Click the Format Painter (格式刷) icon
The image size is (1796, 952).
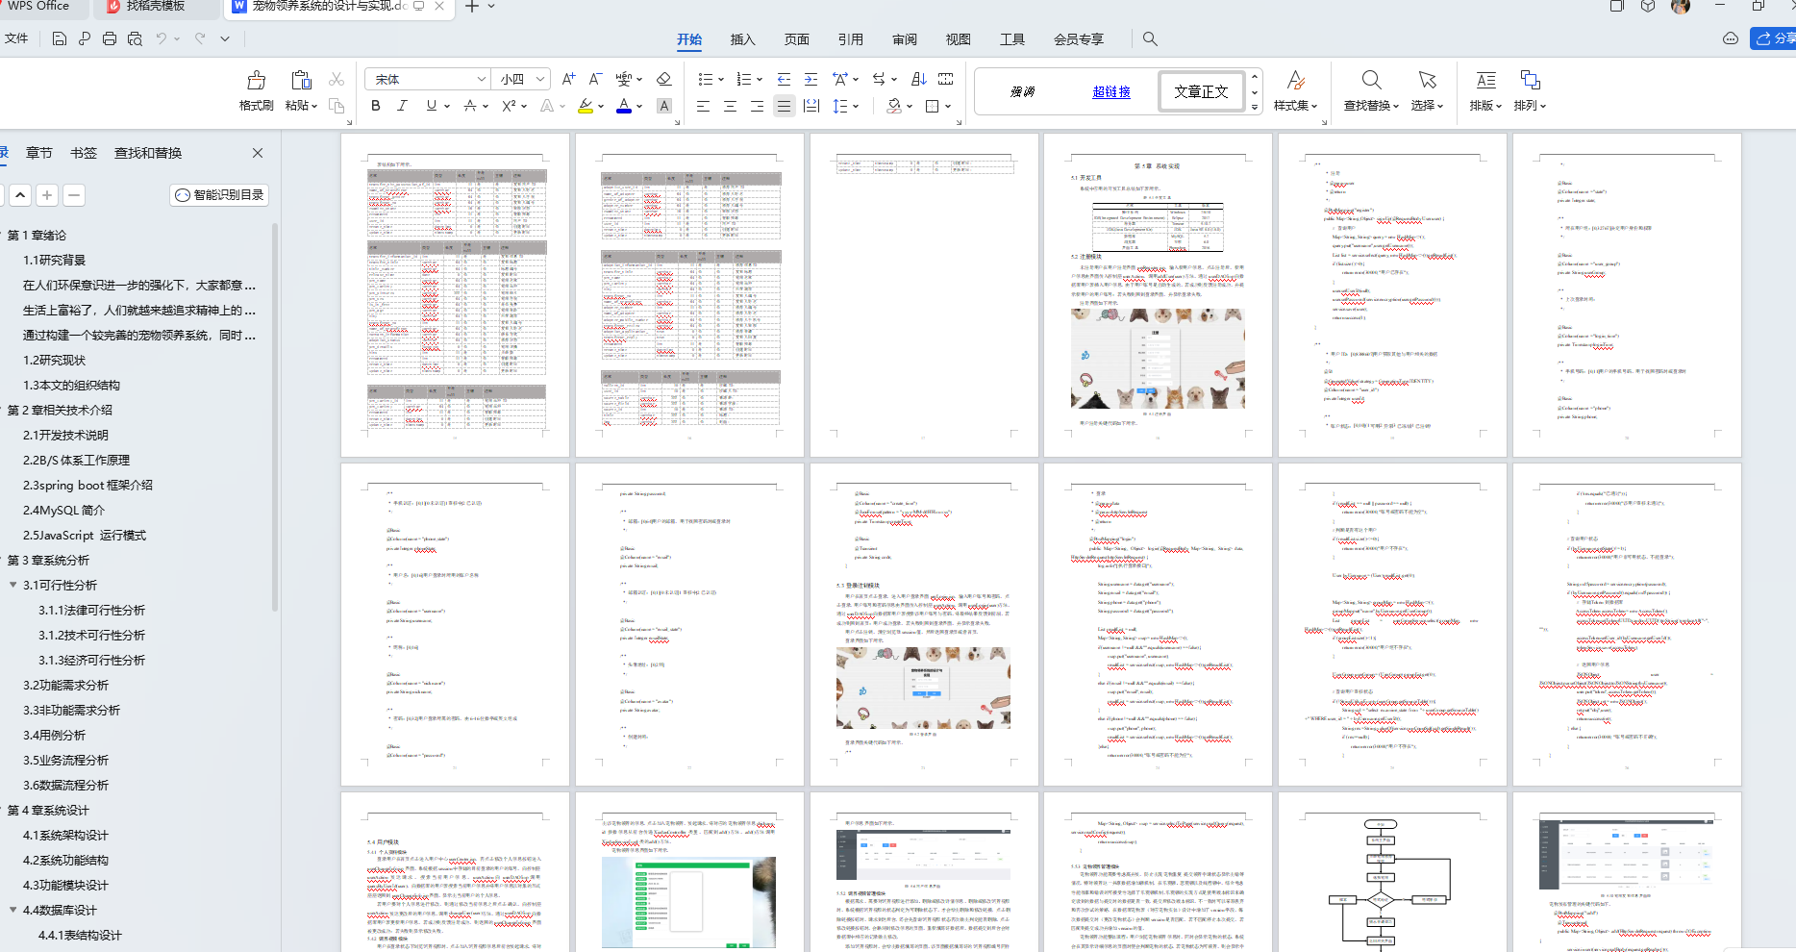pyautogui.click(x=256, y=80)
